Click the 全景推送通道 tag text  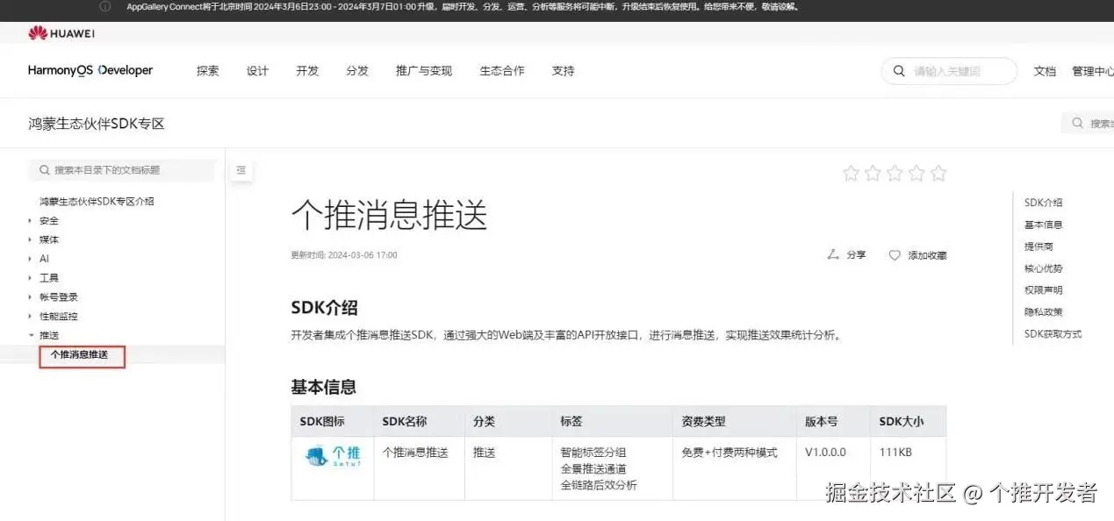click(x=593, y=469)
